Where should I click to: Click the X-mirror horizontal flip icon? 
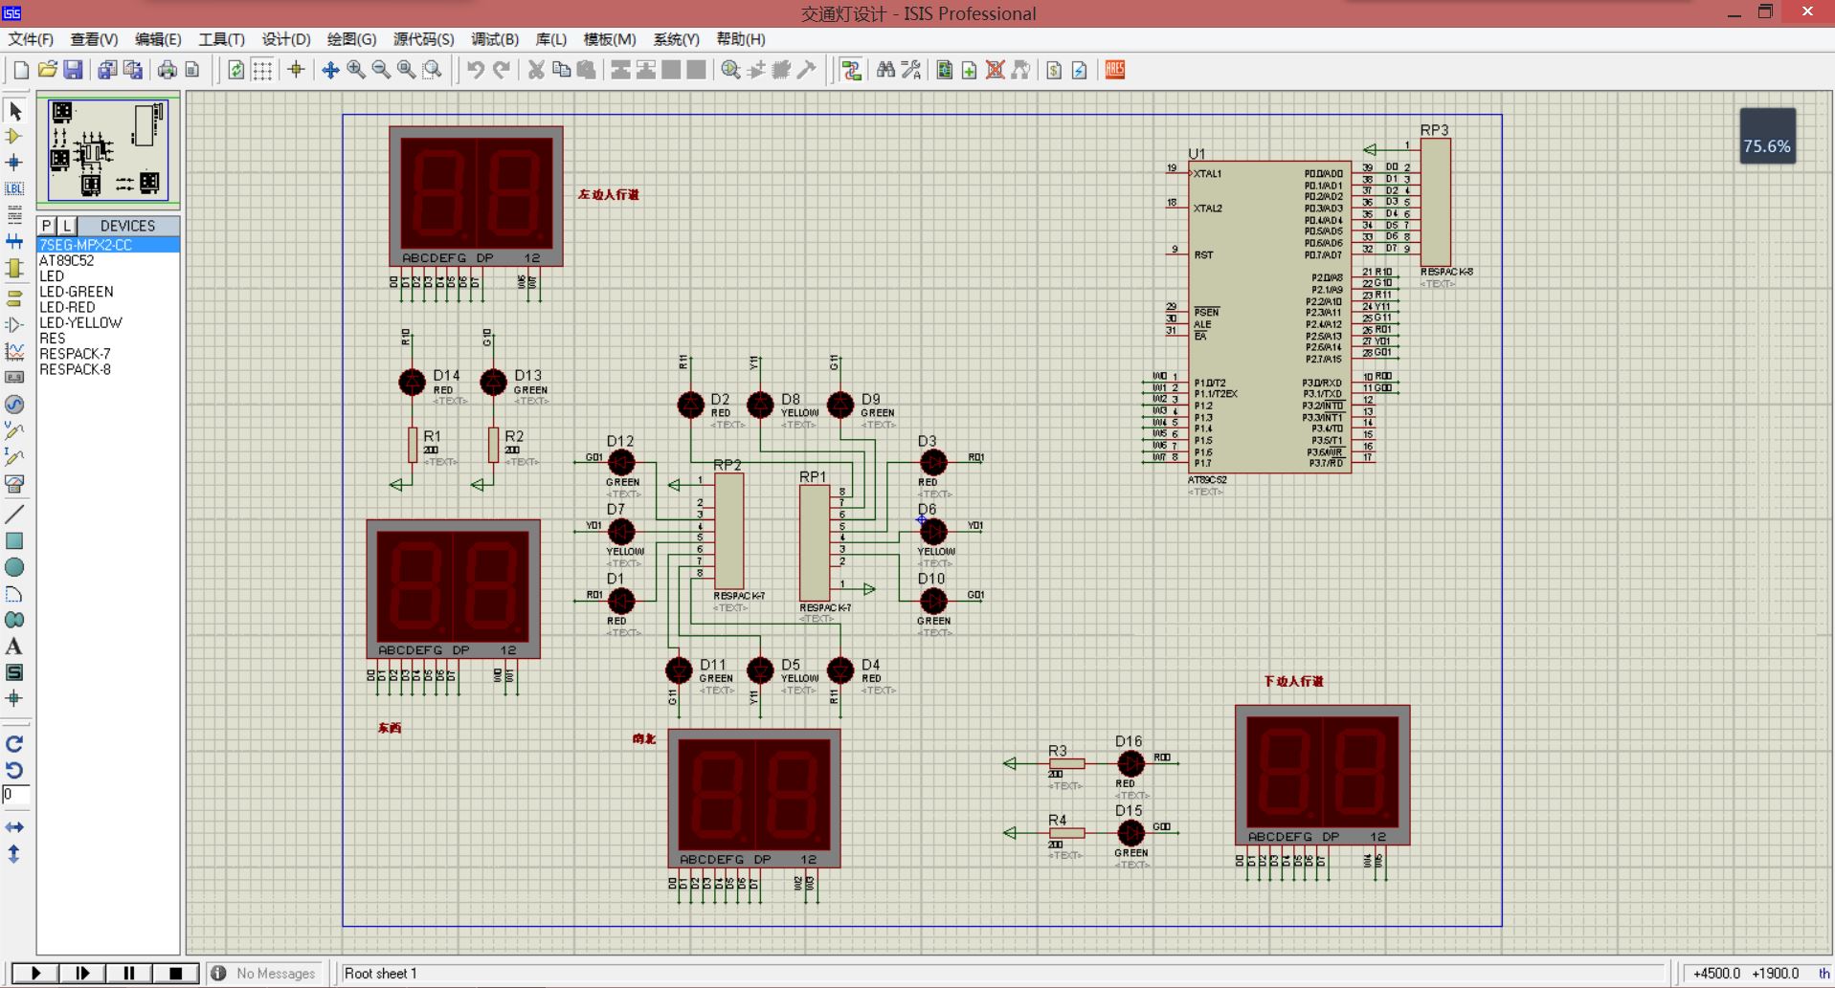coord(14,827)
